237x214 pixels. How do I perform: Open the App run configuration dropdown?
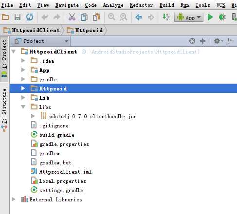(x=189, y=17)
